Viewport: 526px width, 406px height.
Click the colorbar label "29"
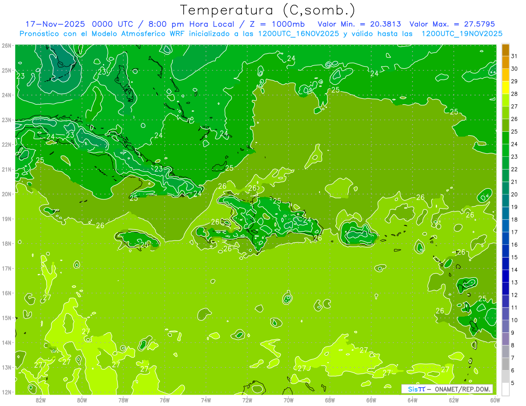pyautogui.click(x=514, y=81)
